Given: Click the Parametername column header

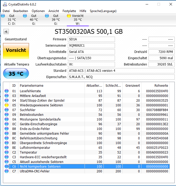Looking at the screenshot, I should [x=52, y=85].
